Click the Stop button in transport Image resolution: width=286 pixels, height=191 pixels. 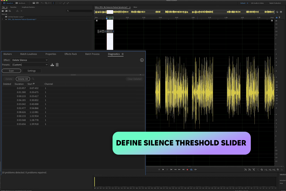(159, 169)
